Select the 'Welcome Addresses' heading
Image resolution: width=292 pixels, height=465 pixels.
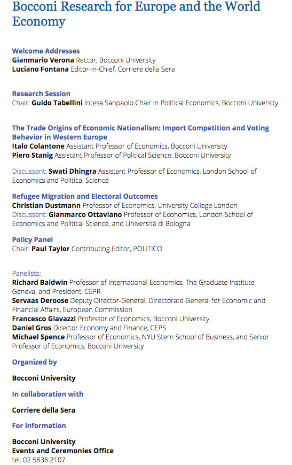point(46,51)
